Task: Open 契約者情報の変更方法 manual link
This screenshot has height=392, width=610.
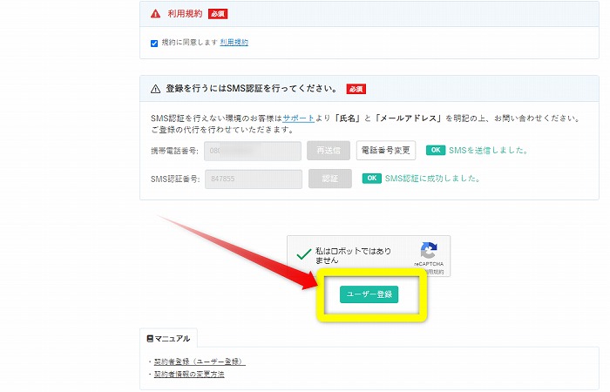Action: point(189,374)
